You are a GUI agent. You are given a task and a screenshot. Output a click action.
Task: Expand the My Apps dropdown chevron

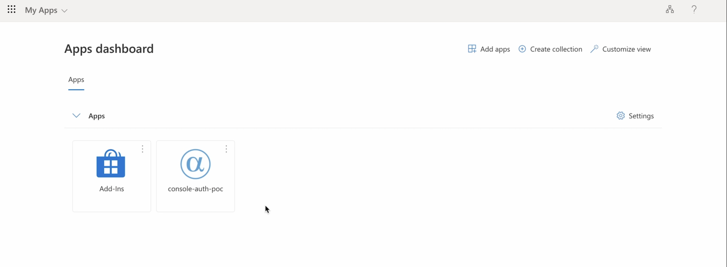click(65, 11)
